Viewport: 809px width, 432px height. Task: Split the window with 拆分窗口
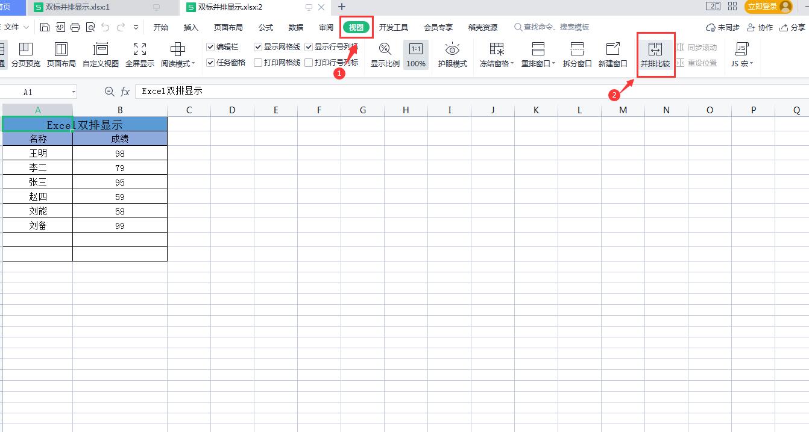tap(577, 54)
